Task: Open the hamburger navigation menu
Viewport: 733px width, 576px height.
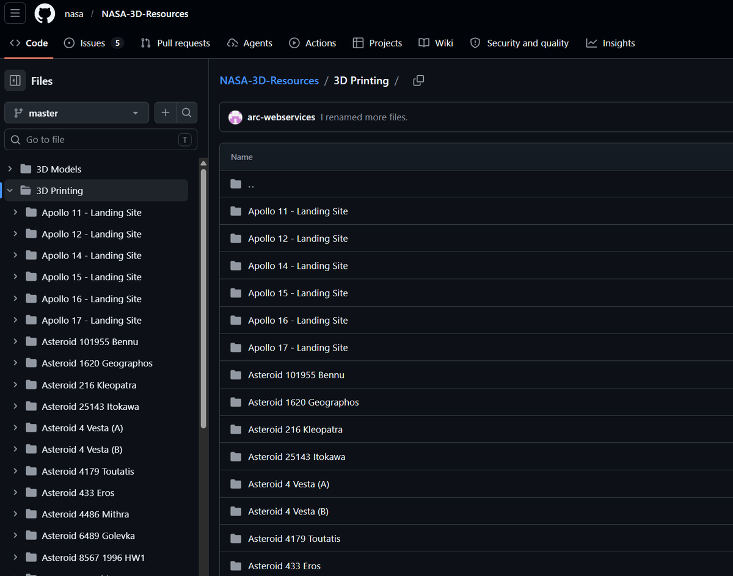Action: 15,13
